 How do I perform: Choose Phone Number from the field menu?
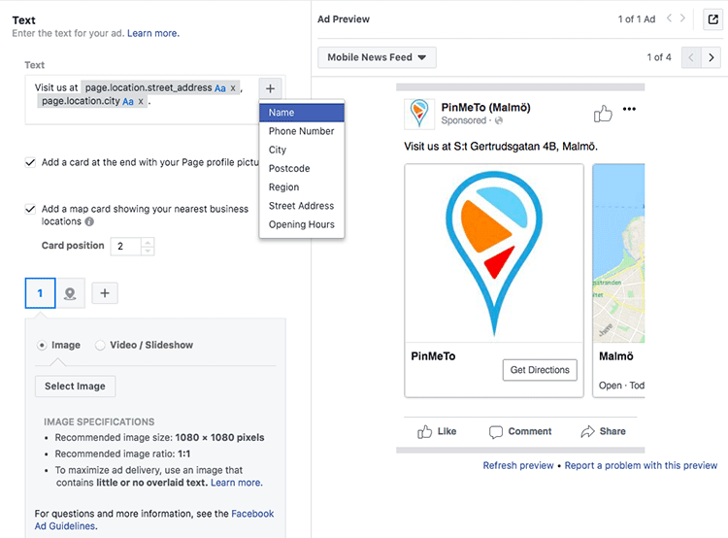pos(302,131)
